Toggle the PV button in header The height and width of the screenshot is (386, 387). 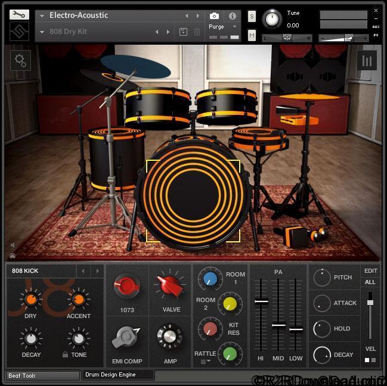pyautogui.click(x=376, y=36)
